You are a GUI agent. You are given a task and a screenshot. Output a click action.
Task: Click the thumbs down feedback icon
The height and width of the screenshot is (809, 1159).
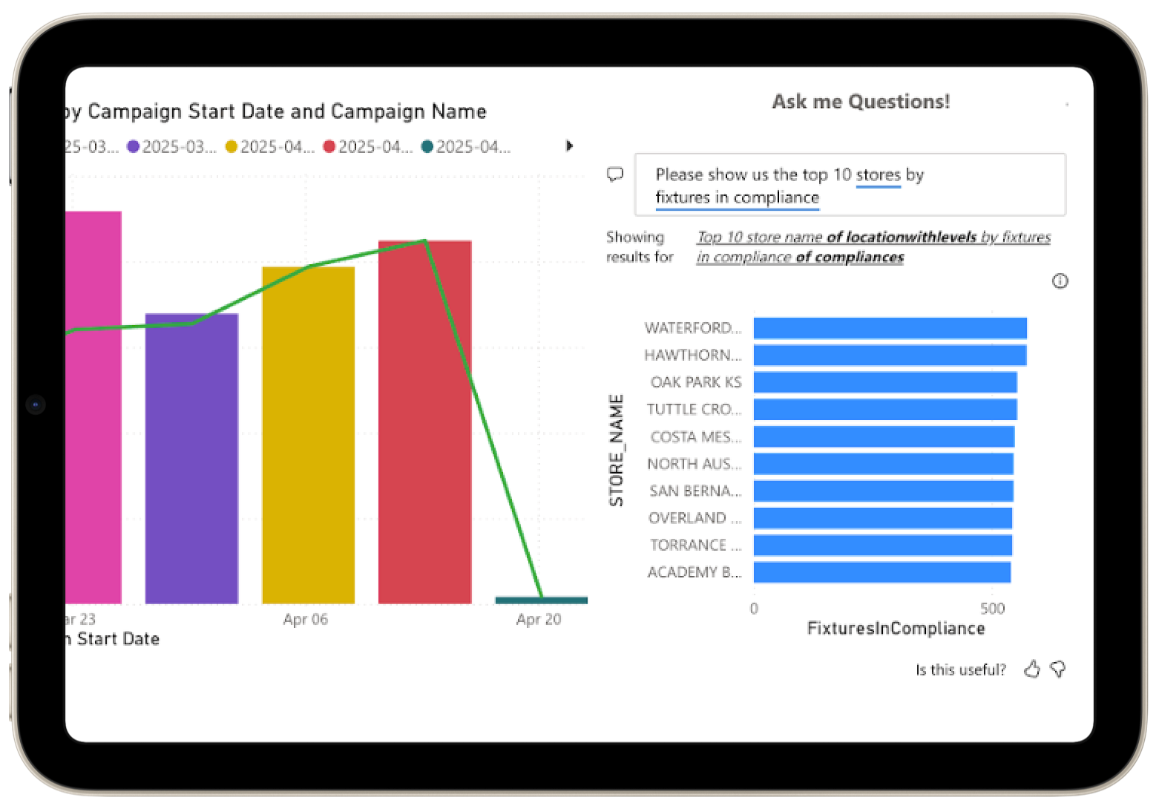1058,669
